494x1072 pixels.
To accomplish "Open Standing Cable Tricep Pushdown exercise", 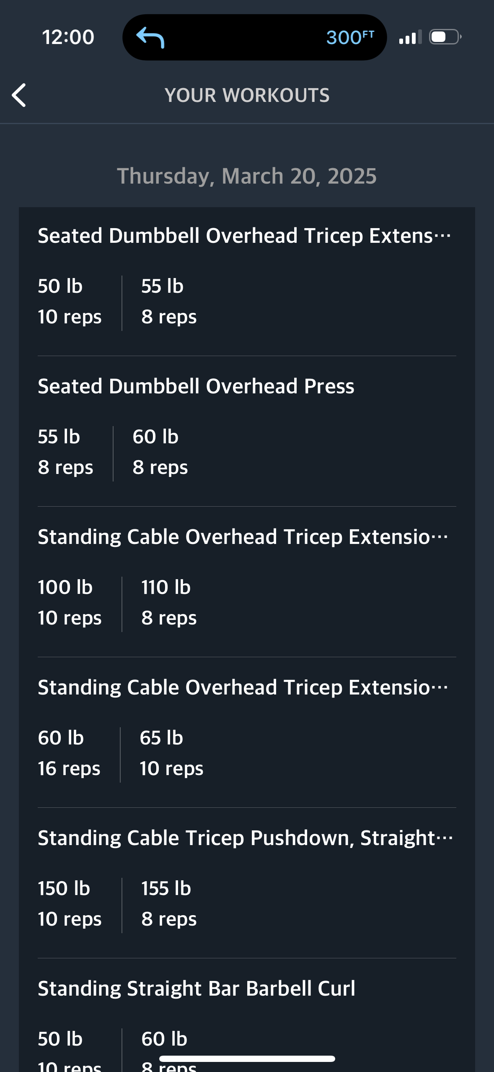I will (246, 838).
